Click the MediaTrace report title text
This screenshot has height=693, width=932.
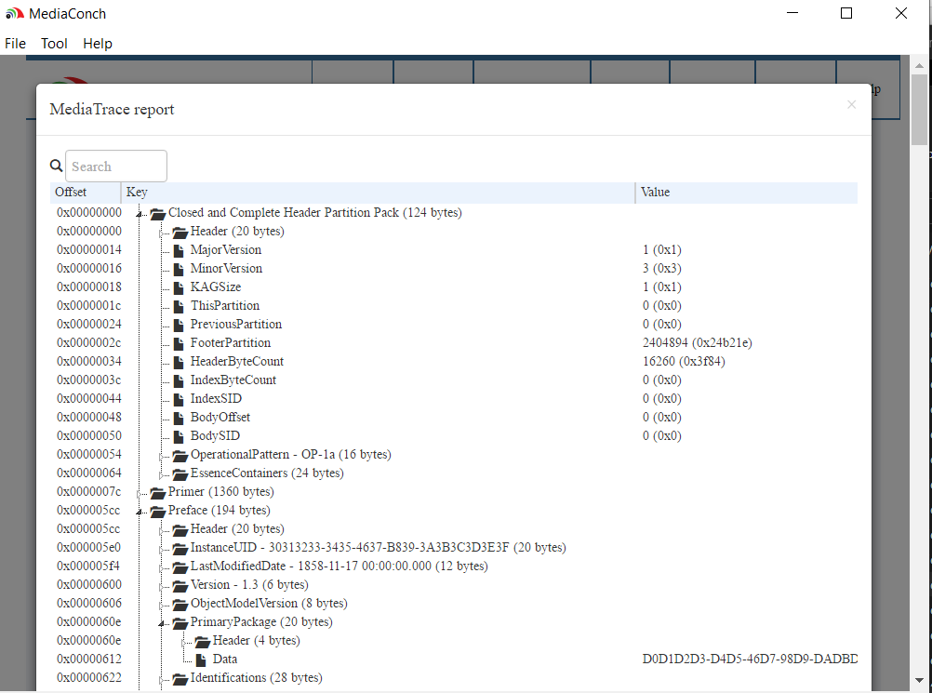[112, 110]
